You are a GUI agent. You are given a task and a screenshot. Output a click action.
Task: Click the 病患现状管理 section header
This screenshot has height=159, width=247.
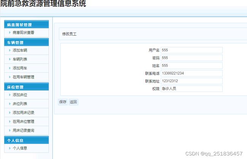(x=27, y=24)
